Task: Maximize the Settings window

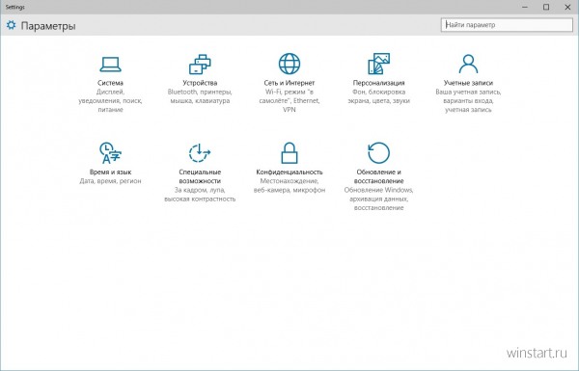Action: (x=546, y=7)
